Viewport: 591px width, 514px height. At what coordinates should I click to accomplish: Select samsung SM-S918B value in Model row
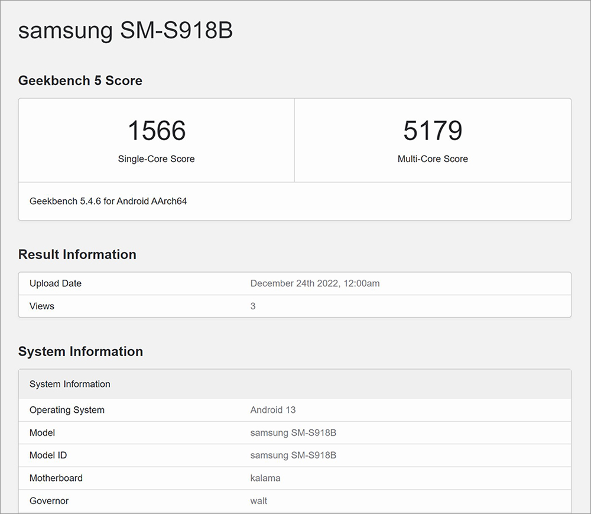pyautogui.click(x=293, y=432)
